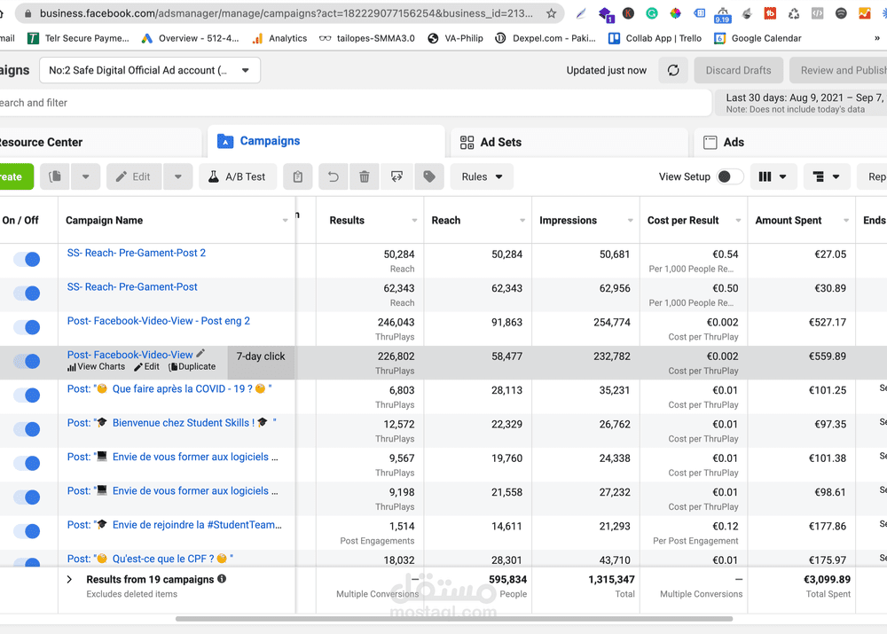The image size is (887, 634).
Task: Open the Overview - 512 Google Ads bookmark
Action: pyautogui.click(x=190, y=38)
